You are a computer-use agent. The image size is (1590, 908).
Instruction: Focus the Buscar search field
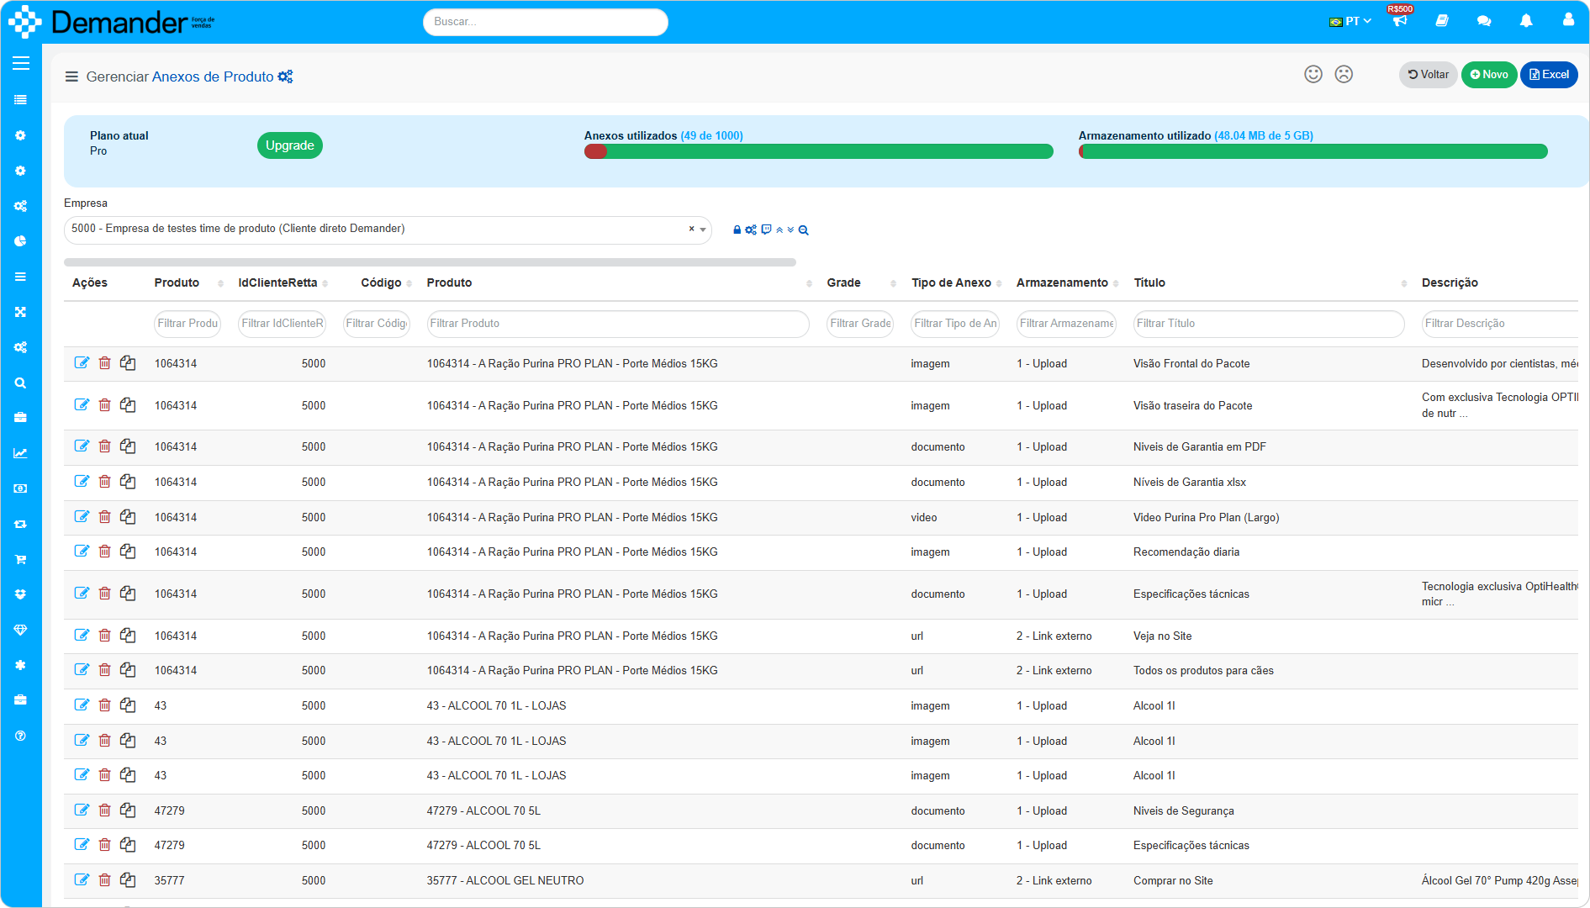pos(546,22)
